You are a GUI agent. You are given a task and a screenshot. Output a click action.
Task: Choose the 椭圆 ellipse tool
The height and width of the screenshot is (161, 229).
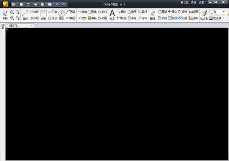[x=71, y=18]
